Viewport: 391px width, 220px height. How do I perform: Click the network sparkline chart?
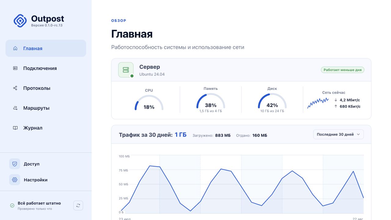[318, 103]
